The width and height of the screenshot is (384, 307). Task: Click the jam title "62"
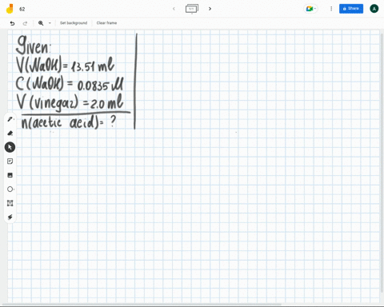22,9
